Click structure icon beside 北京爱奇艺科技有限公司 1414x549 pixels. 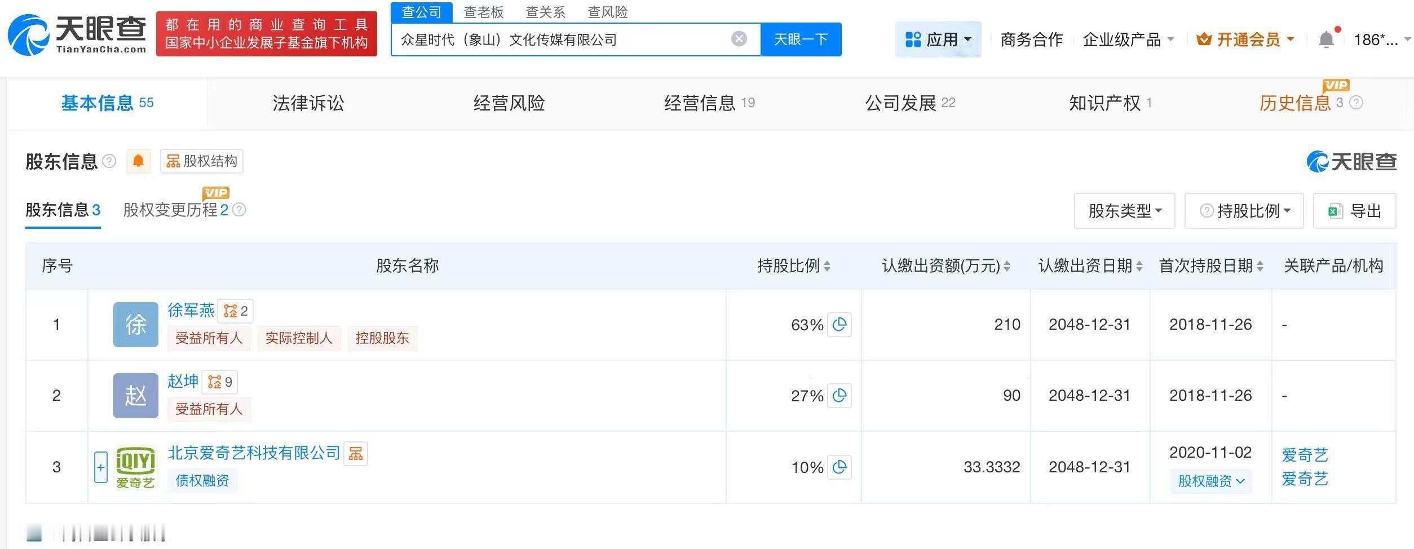pyautogui.click(x=355, y=454)
